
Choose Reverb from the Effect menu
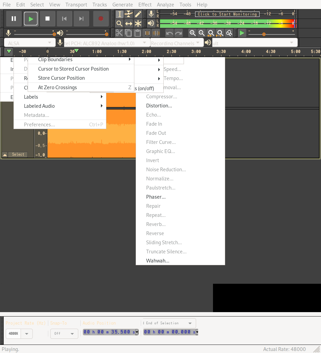coord(156,224)
